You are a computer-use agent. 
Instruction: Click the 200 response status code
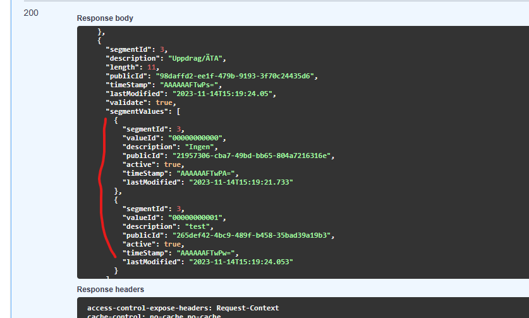(x=31, y=13)
